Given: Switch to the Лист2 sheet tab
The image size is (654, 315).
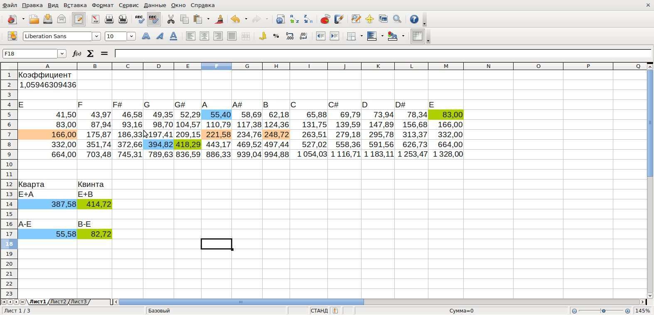Looking at the screenshot, I should 58,302.
